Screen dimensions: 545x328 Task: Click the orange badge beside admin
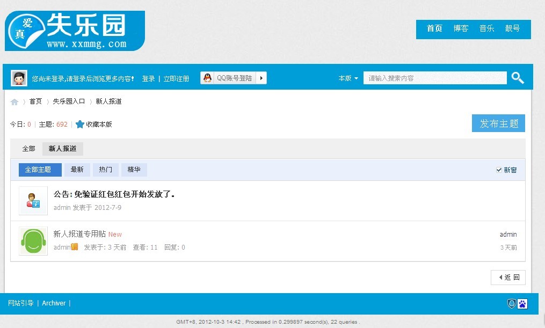pos(75,247)
